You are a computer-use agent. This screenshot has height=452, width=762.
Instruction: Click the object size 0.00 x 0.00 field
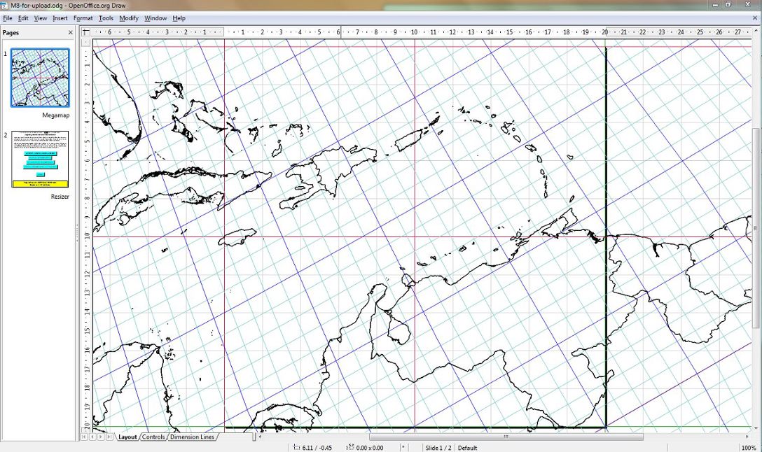365,448
